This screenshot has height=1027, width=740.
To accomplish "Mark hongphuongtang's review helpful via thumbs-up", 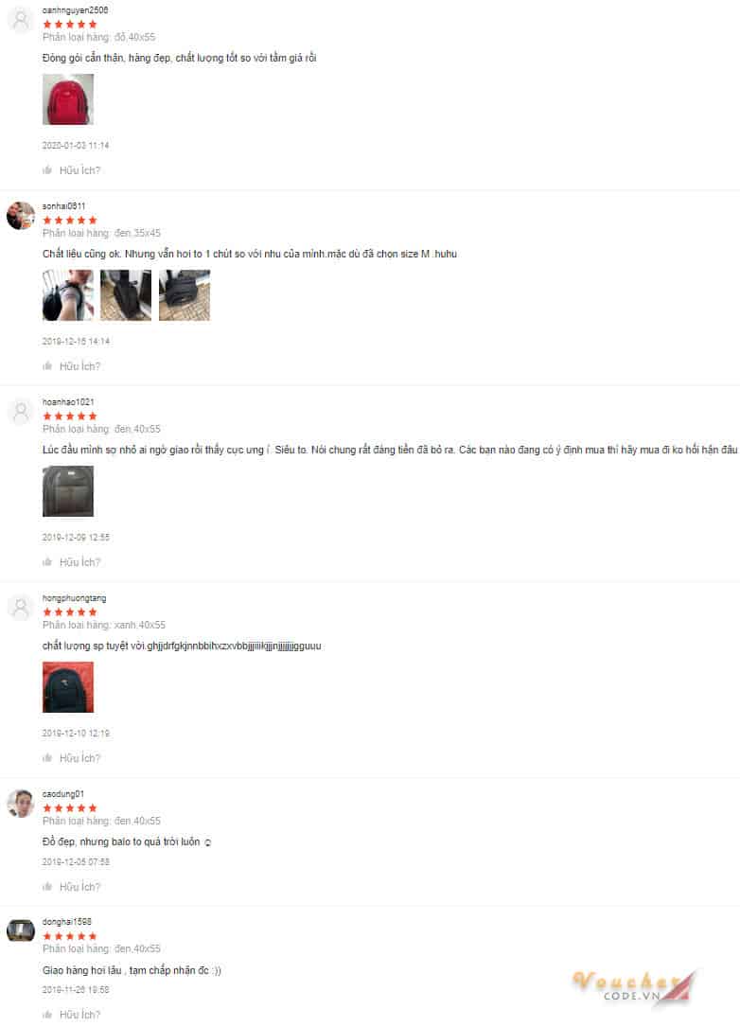I will [x=47, y=758].
